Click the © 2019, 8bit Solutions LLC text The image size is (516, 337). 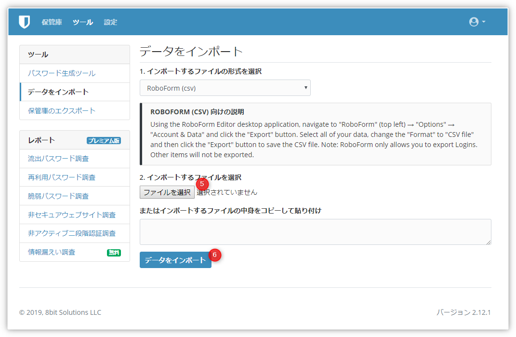click(x=60, y=312)
